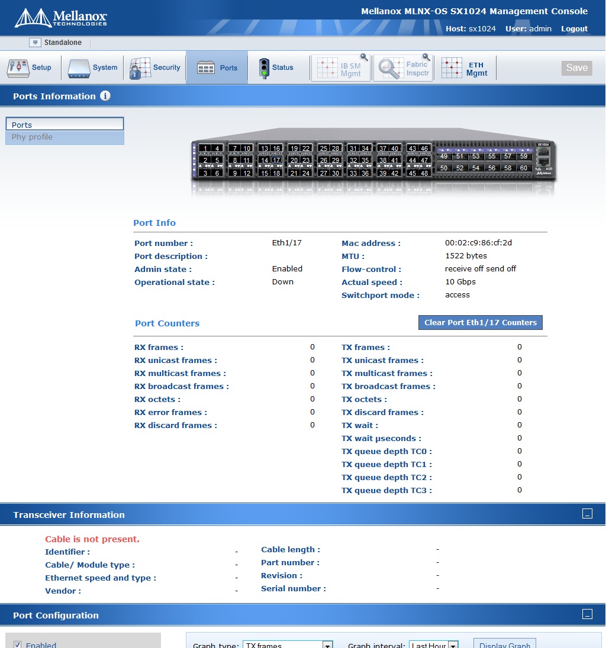Click the Save button
The height and width of the screenshot is (648, 609).
tap(576, 68)
